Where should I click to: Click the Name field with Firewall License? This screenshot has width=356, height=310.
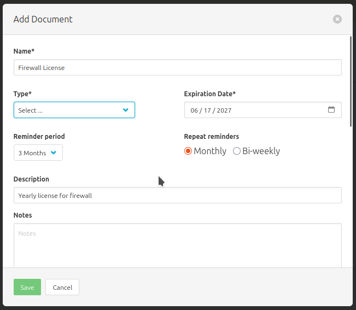coord(177,67)
